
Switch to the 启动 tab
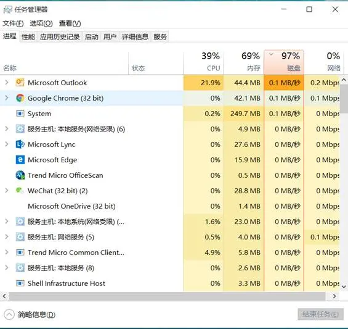[91, 36]
